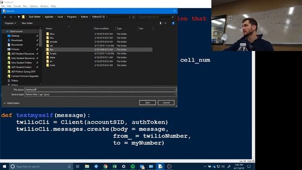Open Desktop in navigation pane
Viewport: 302px width, 170px height.
15,36
